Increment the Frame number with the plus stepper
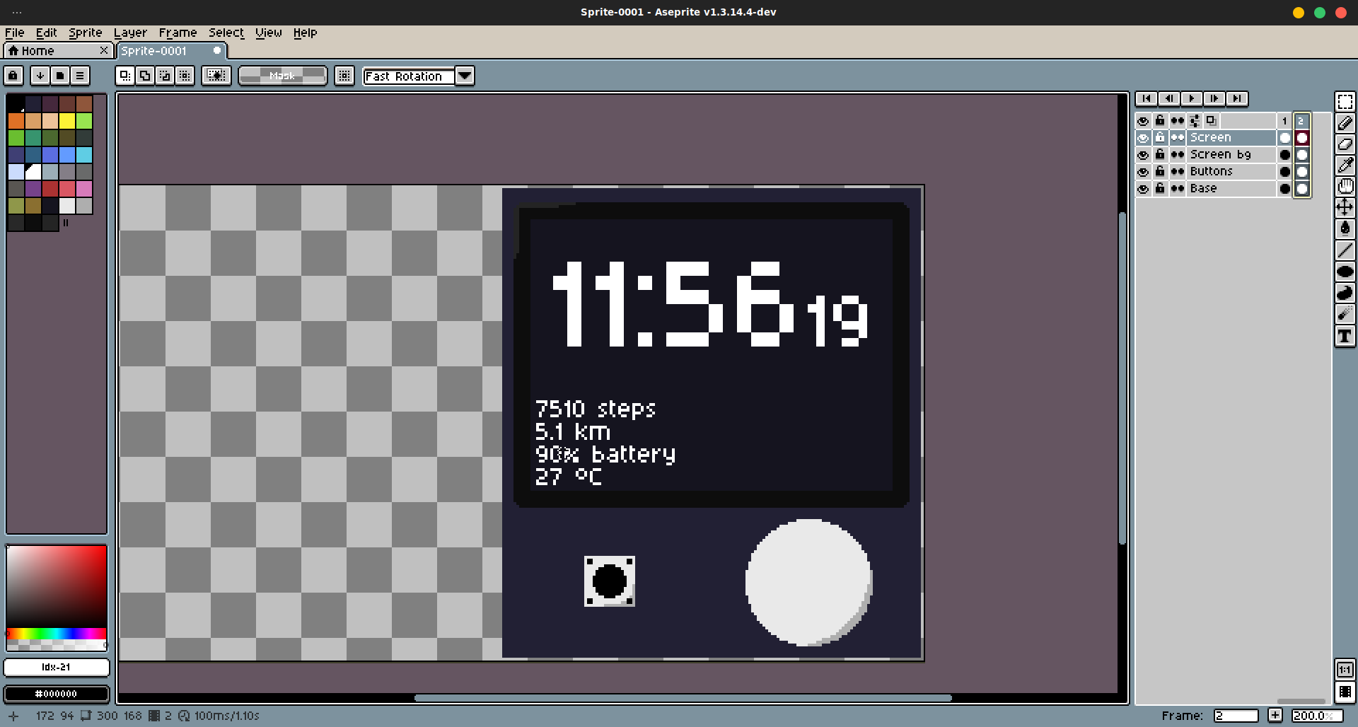Viewport: 1358px width, 727px height. point(1275,715)
